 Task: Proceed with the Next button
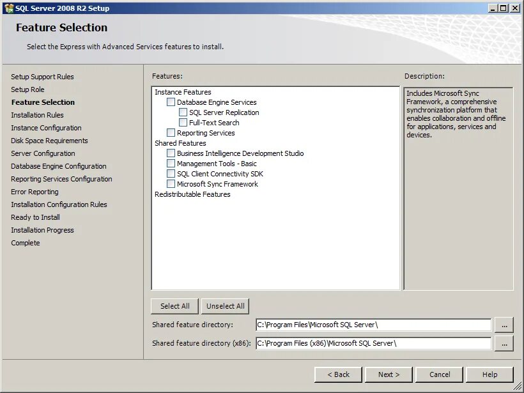coord(389,374)
